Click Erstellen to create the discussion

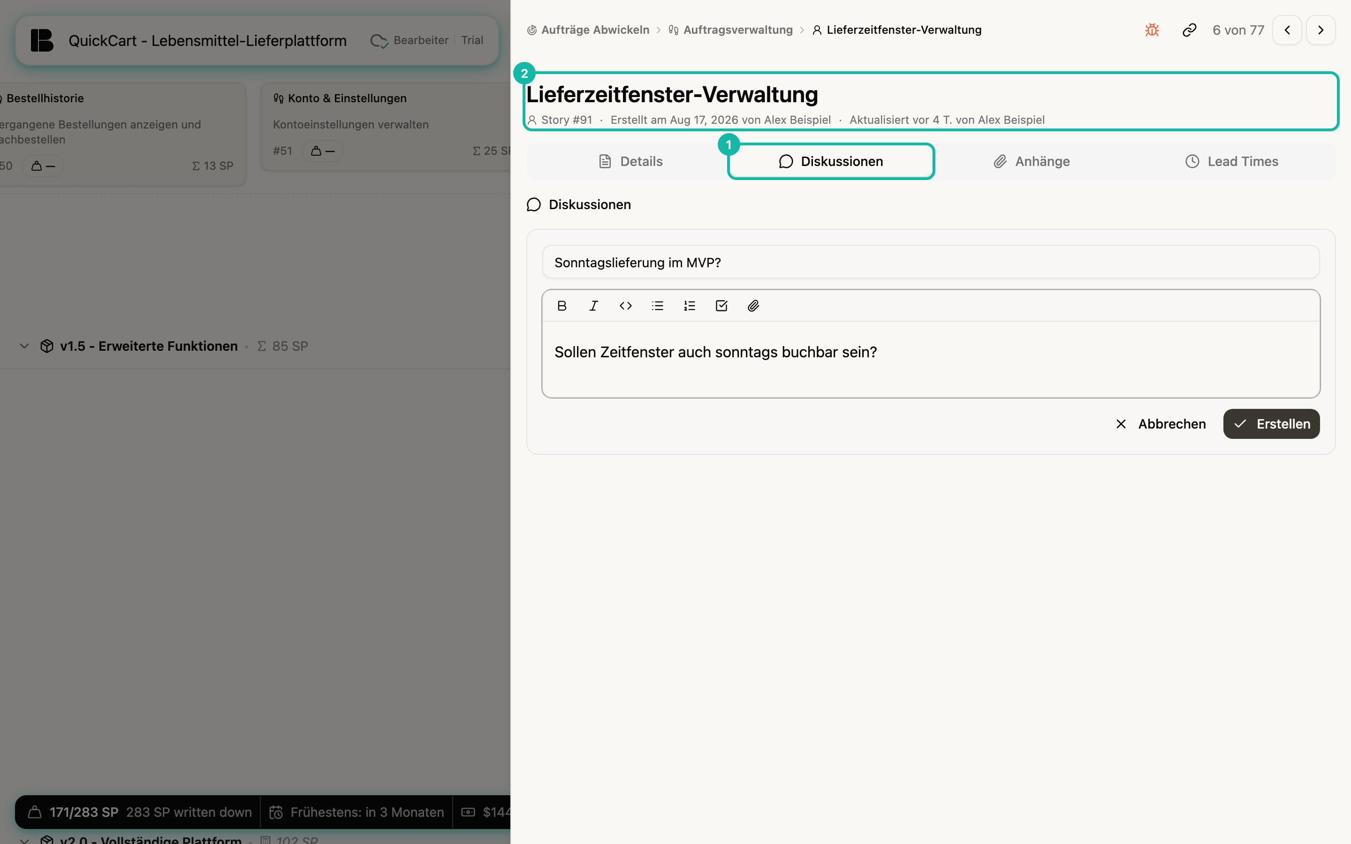click(x=1271, y=424)
